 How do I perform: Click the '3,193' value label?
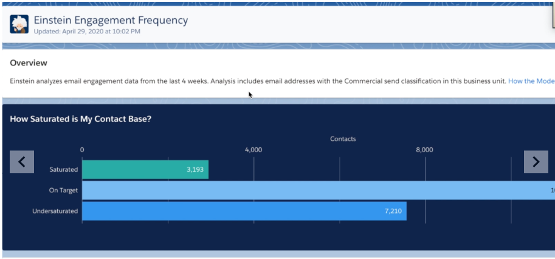click(x=195, y=170)
